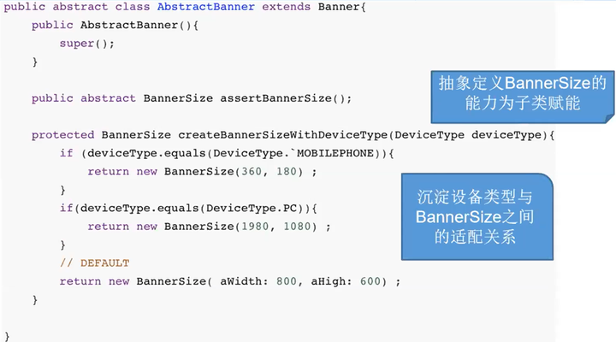Click the 'protected' keyword
The height and width of the screenshot is (342, 616).
click(62, 135)
